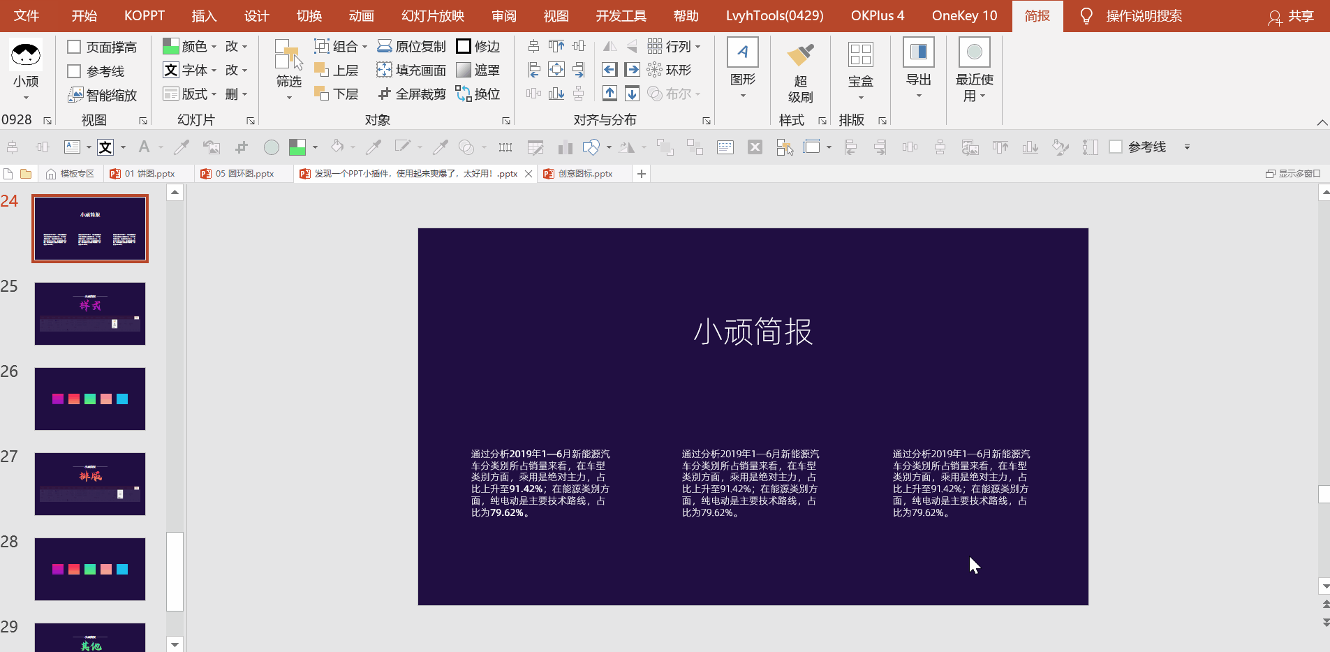1330x652 pixels.
Task: Select the 全屏裁剪 crop tool
Action: point(385,94)
